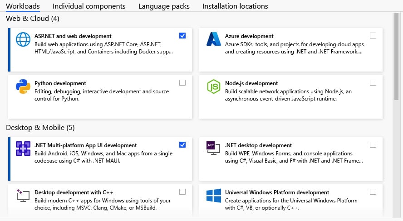Screen dimensions: 403x221
Task: Click the '.NET desktop development' title
Action: pos(258,145)
